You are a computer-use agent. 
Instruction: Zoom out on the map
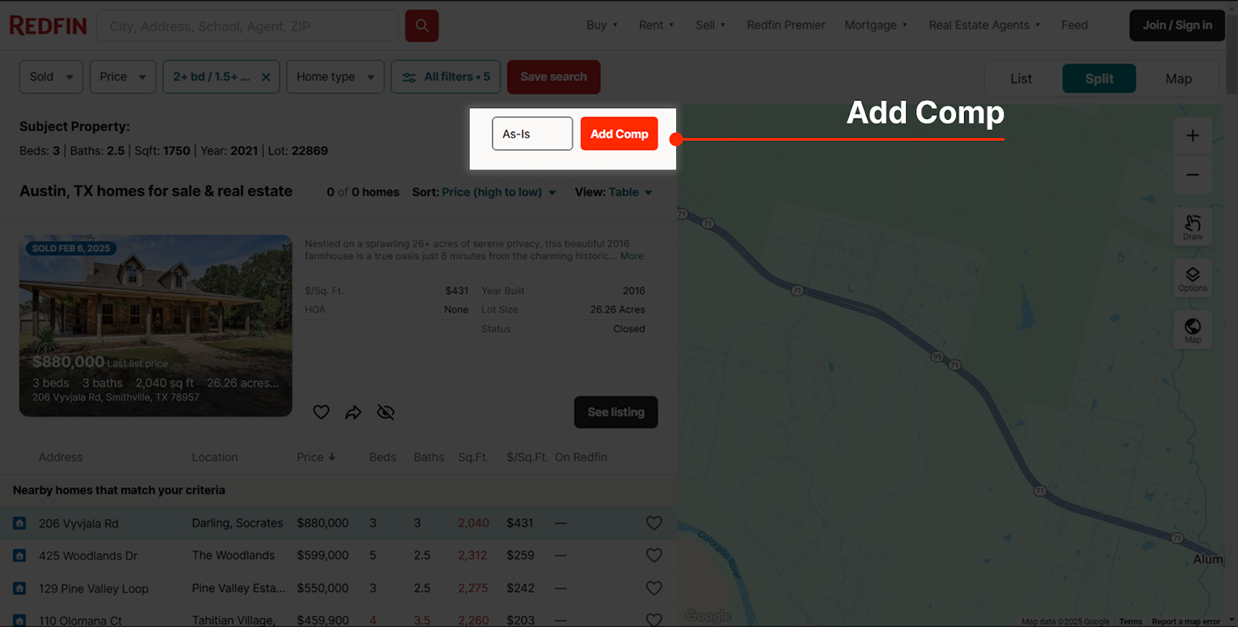click(x=1192, y=175)
